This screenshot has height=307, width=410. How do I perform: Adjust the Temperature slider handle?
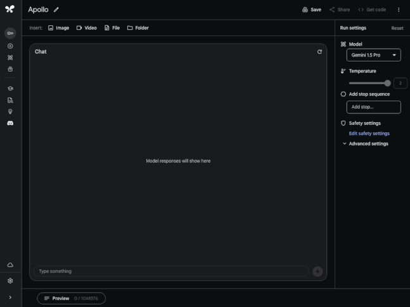[387, 83]
